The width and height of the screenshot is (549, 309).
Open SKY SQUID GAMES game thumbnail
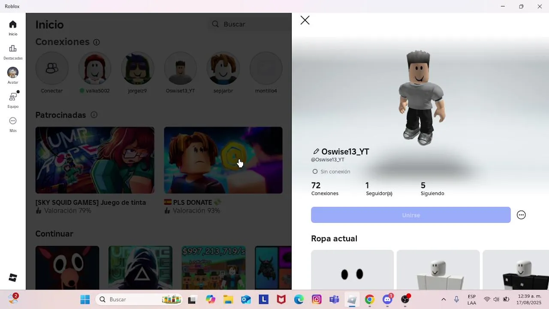(95, 160)
